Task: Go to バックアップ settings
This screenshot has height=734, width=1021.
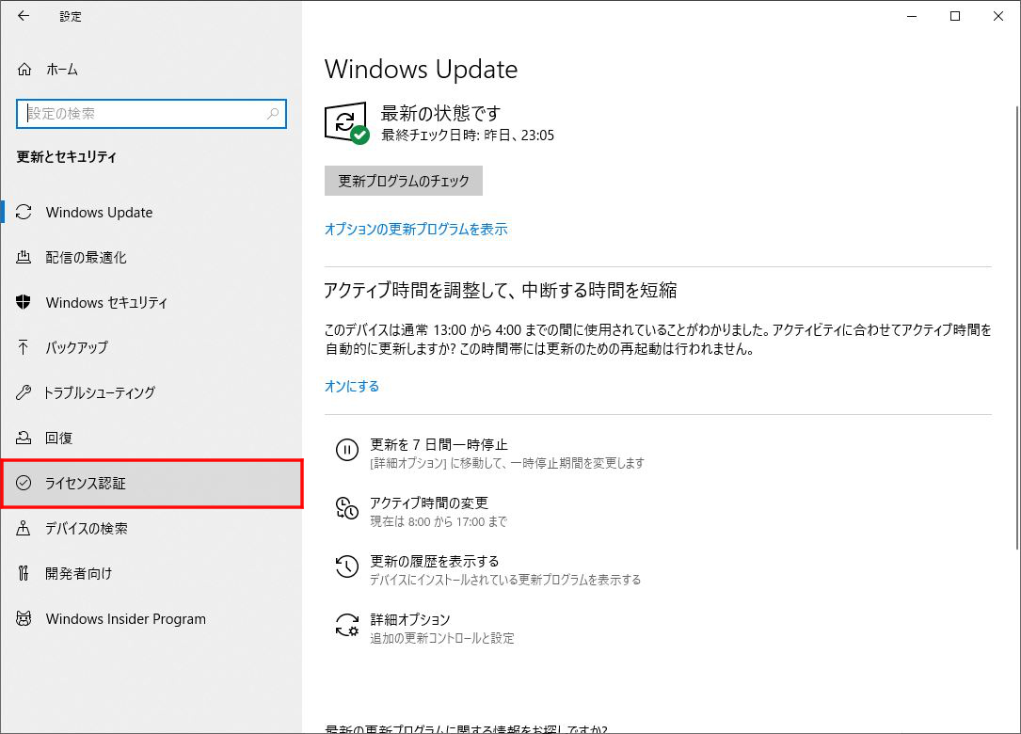Action: coord(152,347)
